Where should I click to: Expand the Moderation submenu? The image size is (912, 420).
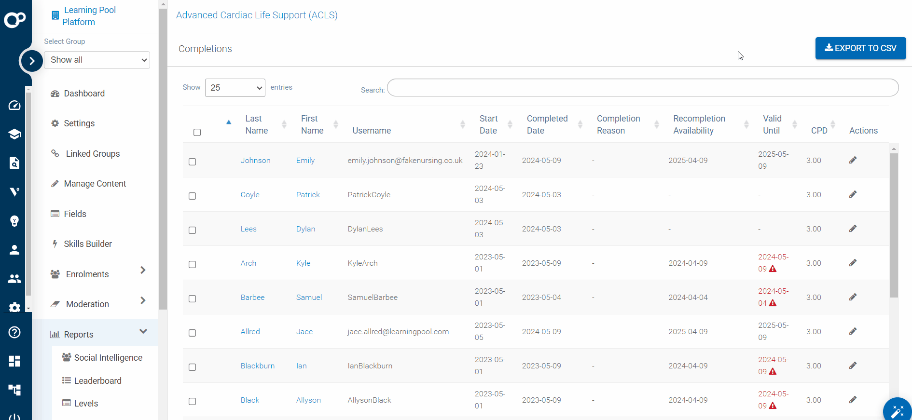(x=143, y=300)
